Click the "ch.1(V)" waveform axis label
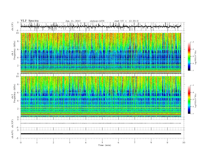207x160 pixels. point(13,26)
